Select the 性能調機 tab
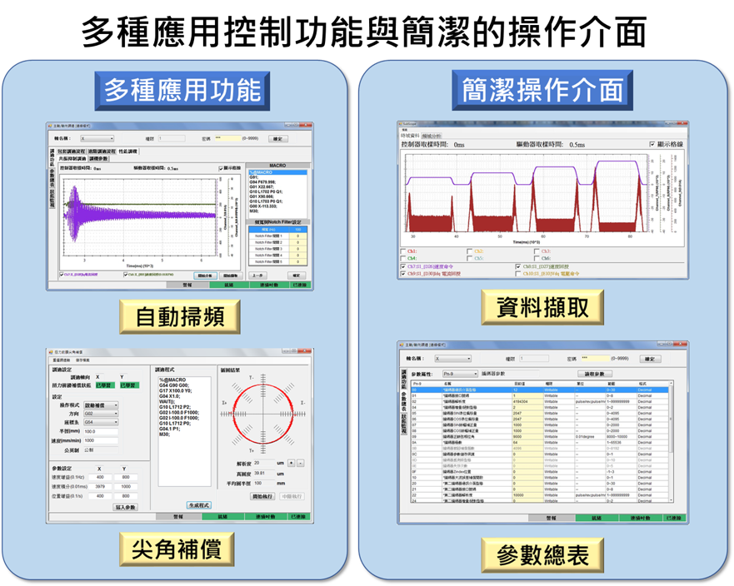 tap(128, 151)
